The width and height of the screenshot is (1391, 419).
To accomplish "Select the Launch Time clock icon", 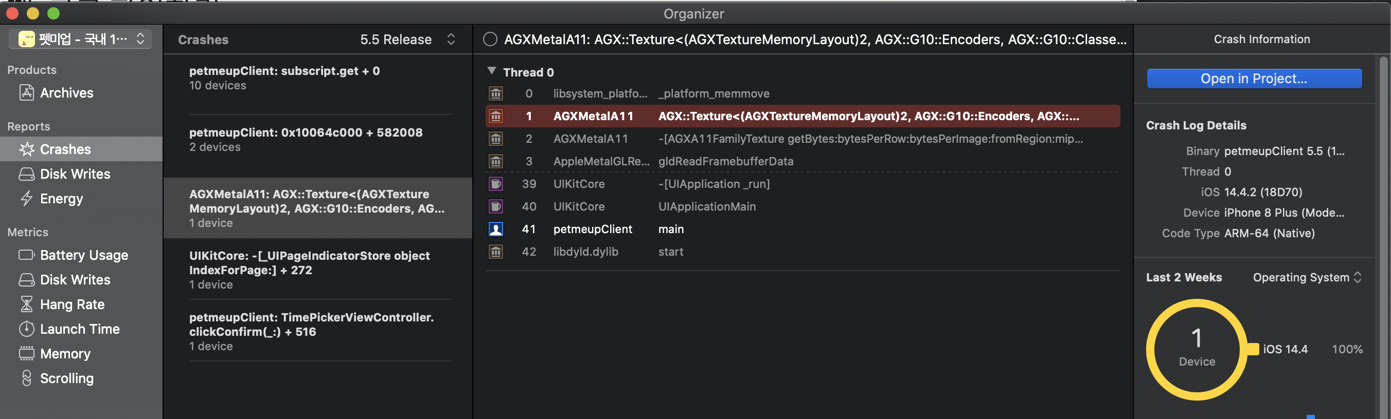I will [26, 329].
